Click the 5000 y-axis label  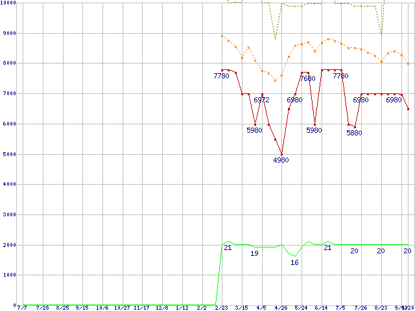point(8,154)
